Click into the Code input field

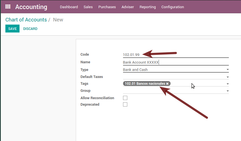coord(175,55)
